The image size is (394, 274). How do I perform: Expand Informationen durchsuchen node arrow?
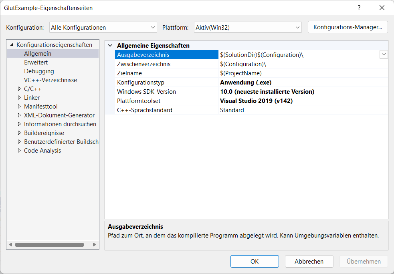click(x=19, y=124)
